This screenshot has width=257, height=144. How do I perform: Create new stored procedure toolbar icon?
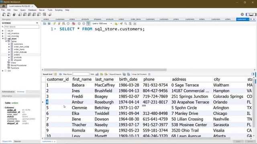34,14
